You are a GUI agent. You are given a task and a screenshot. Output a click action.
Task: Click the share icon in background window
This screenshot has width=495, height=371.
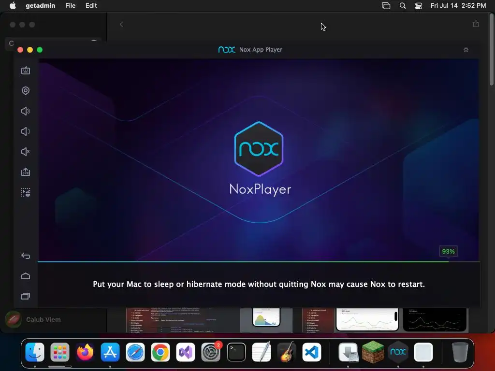(476, 24)
